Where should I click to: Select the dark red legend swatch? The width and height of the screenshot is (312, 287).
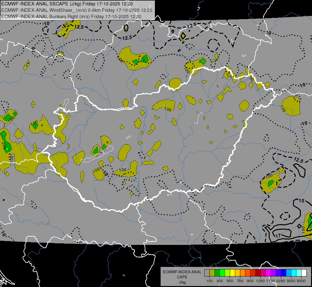[x=258, y=273]
